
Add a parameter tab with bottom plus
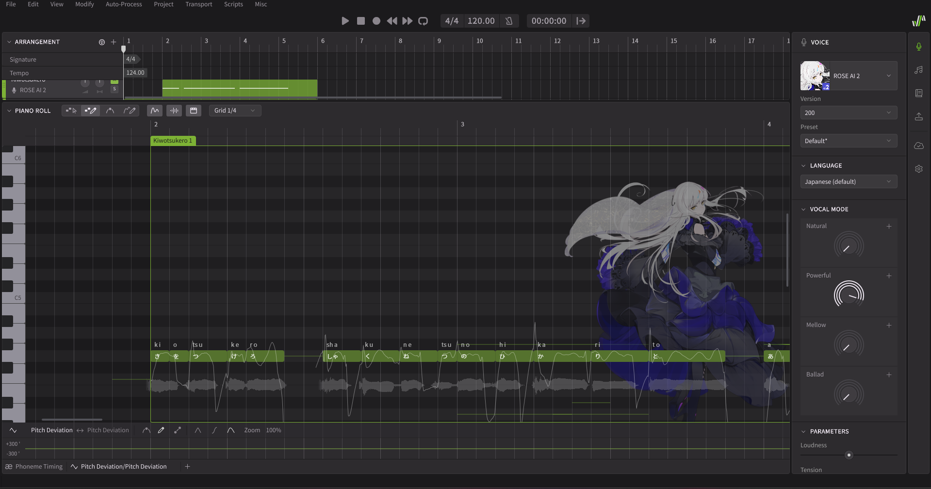pos(187,466)
